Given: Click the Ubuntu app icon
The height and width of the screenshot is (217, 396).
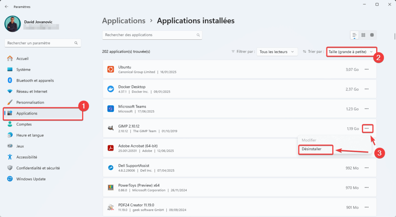Looking at the screenshot, I should coord(111,69).
